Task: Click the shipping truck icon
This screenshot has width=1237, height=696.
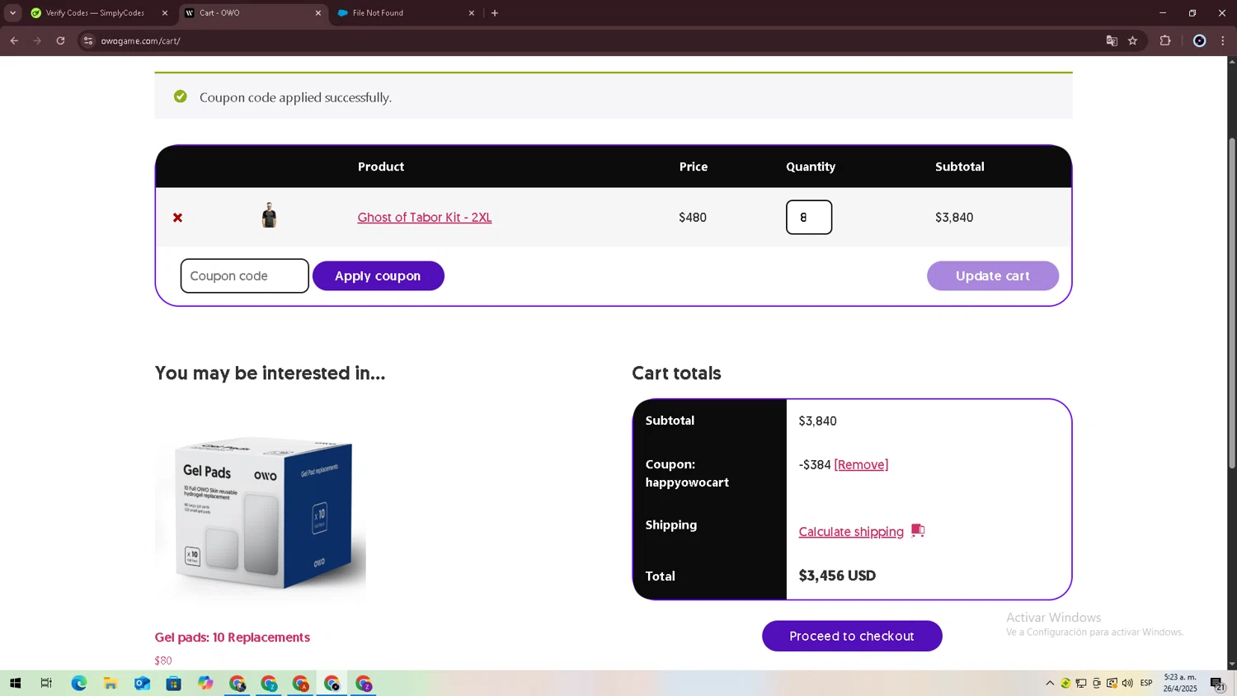Action: point(918,531)
